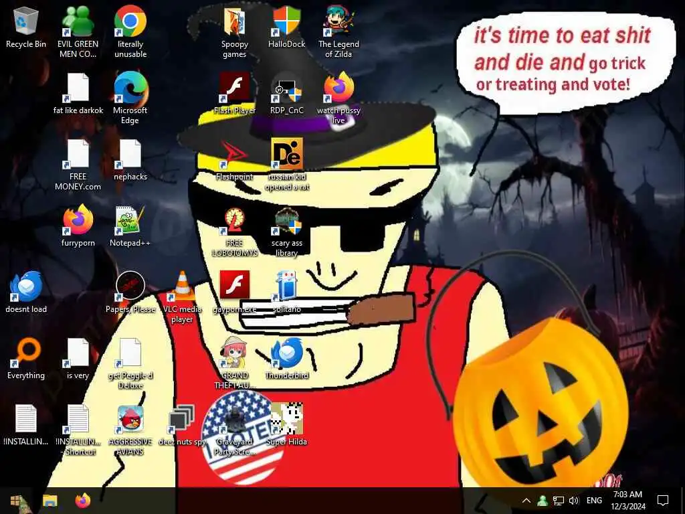The image size is (685, 514).
Task: Launch the Super Hilda pixel shortcut
Action: tap(286, 425)
